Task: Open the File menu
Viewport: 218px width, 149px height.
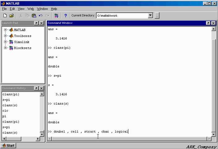Action: (x=4, y=9)
